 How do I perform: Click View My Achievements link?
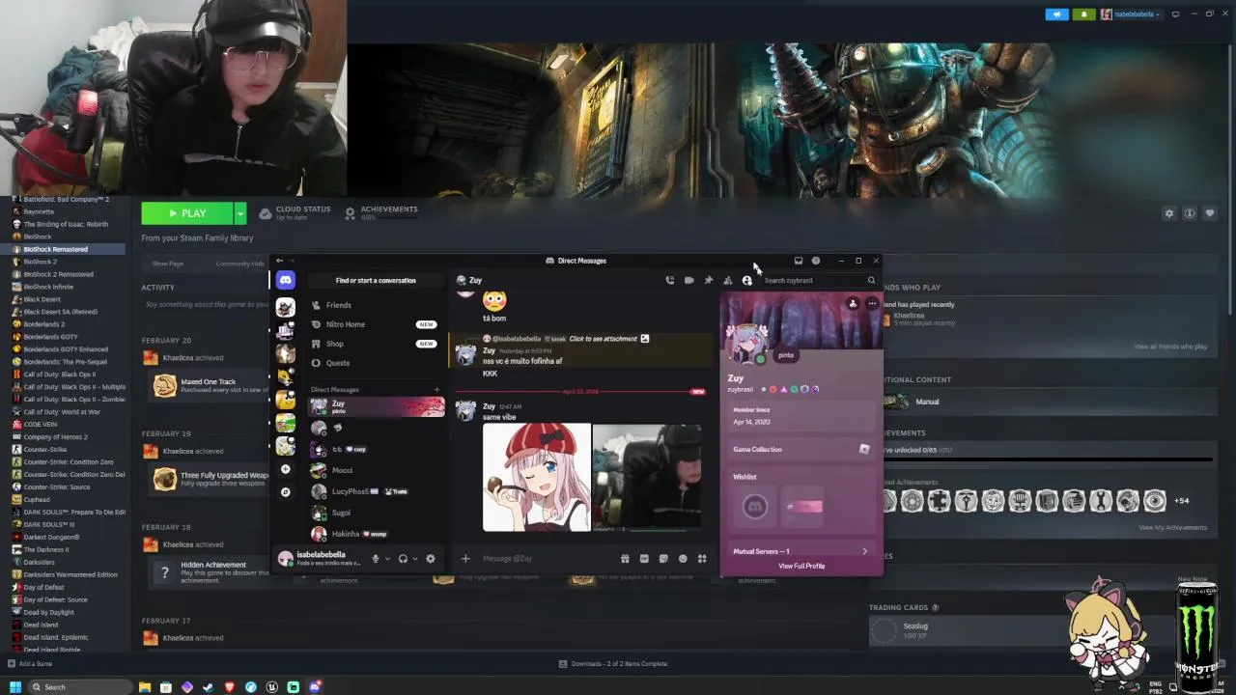[x=1172, y=528]
